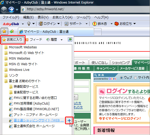150x135 pixels.
Task: Click the Add to Favorites star-plus icon
Action: coord(12,31)
